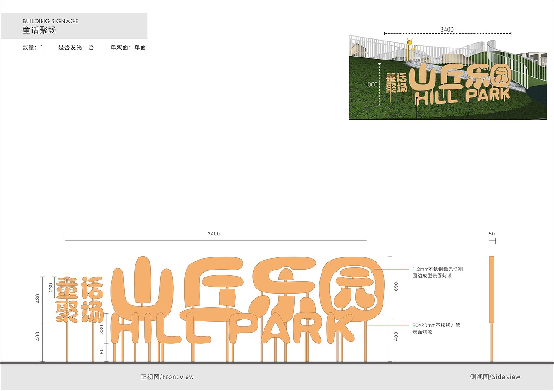
Task: Select the "1.2mm不锈钢激光切割" annotation
Action: coord(438,269)
